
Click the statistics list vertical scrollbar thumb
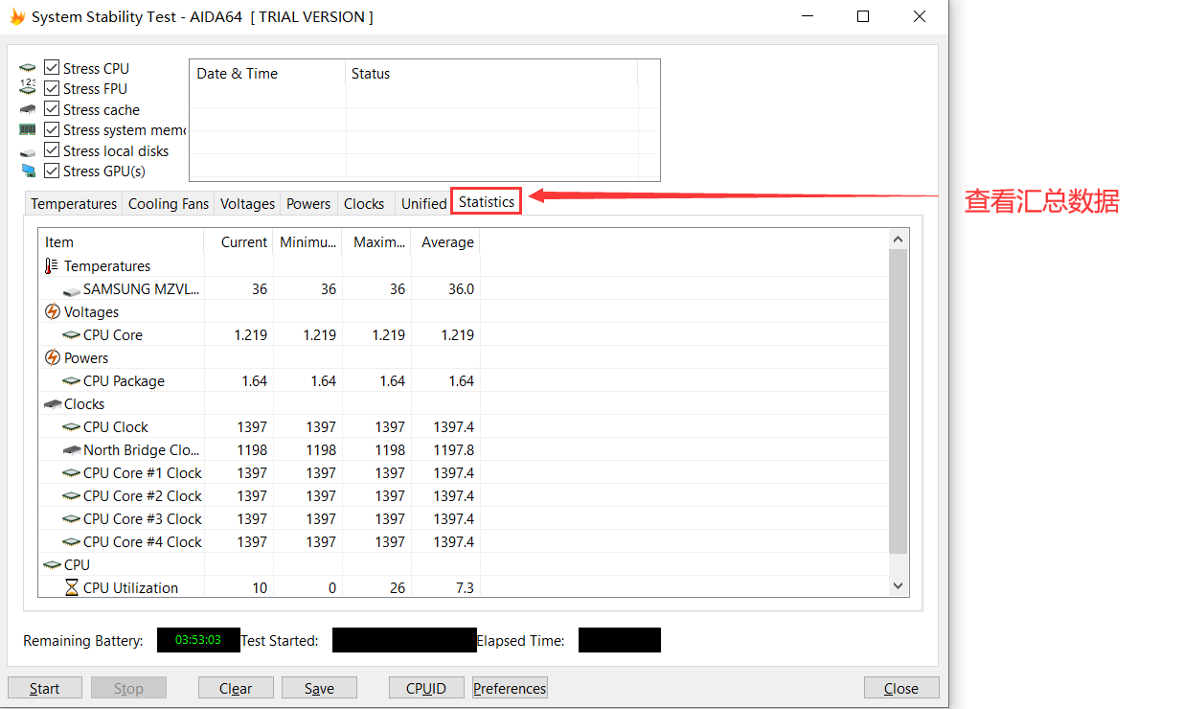[x=898, y=400]
